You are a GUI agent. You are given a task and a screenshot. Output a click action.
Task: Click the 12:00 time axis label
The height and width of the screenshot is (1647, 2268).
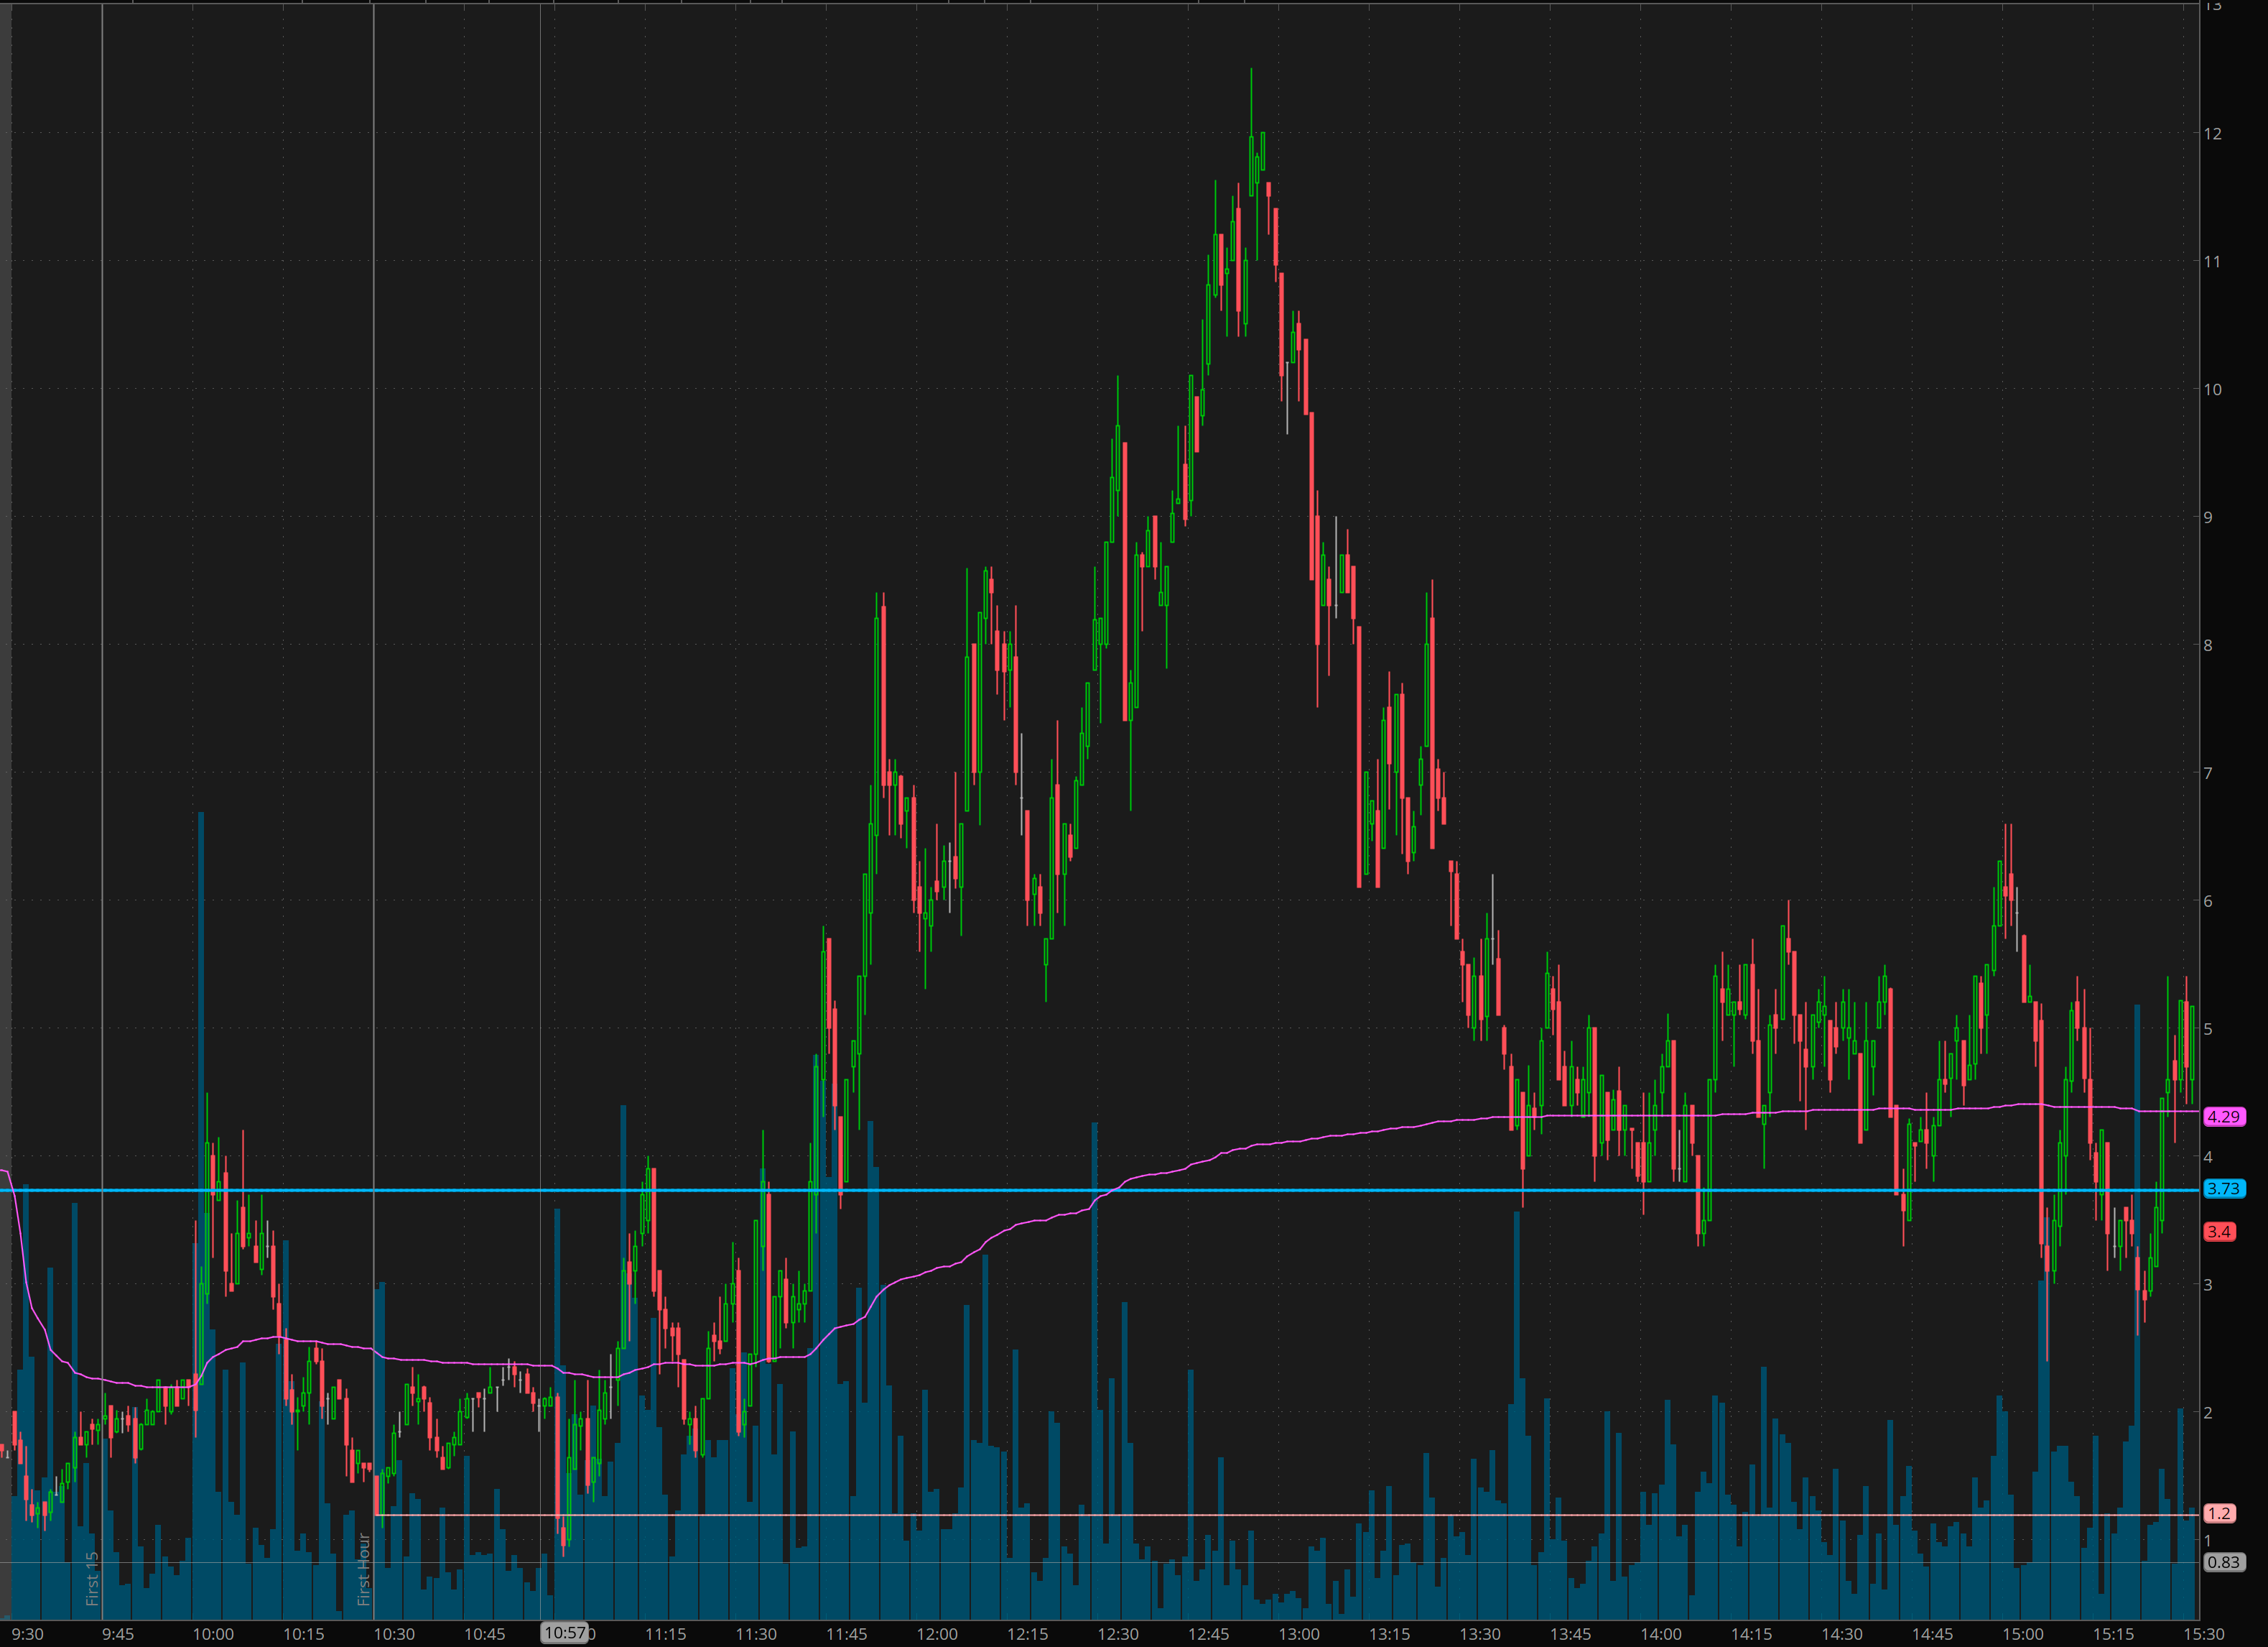coord(936,1634)
